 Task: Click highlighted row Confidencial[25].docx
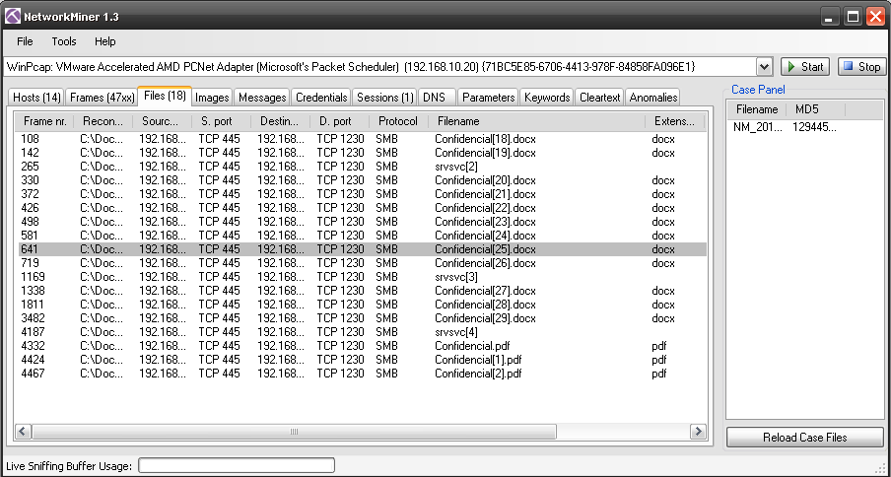[x=361, y=249]
